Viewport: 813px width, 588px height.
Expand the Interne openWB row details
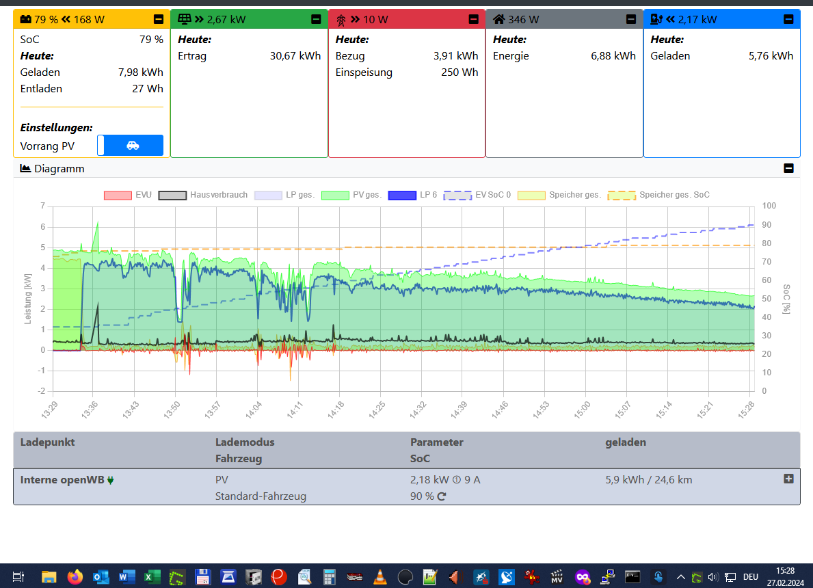788,479
